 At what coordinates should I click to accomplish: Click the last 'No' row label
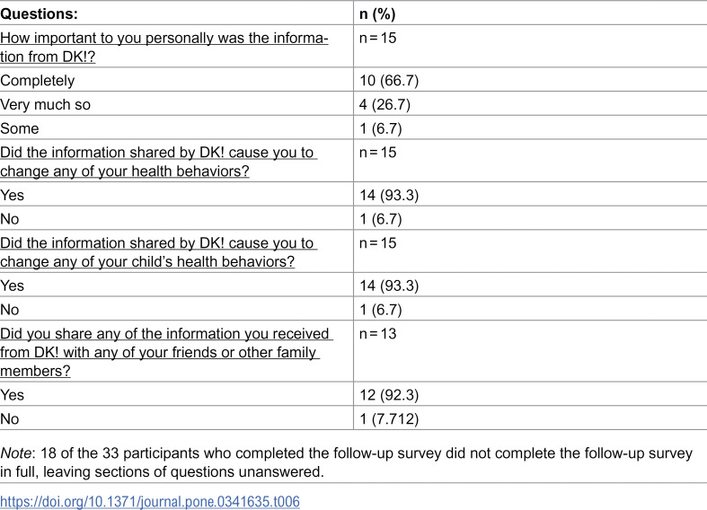tap(10, 419)
